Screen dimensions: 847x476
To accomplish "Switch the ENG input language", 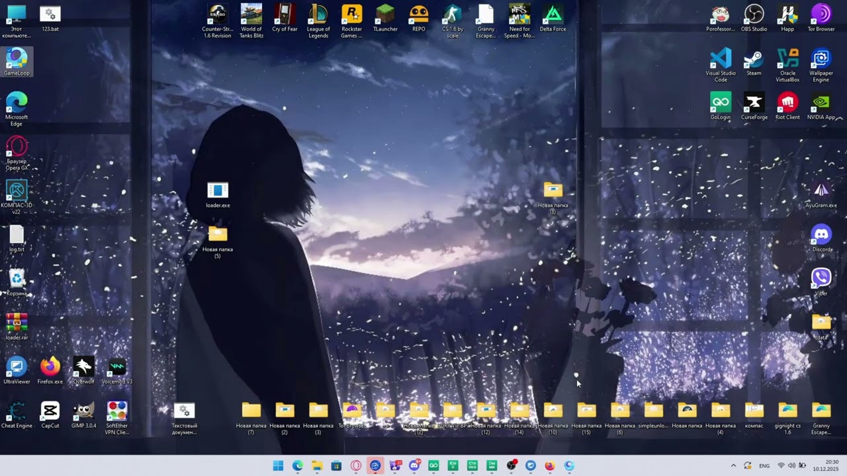I will (x=764, y=465).
